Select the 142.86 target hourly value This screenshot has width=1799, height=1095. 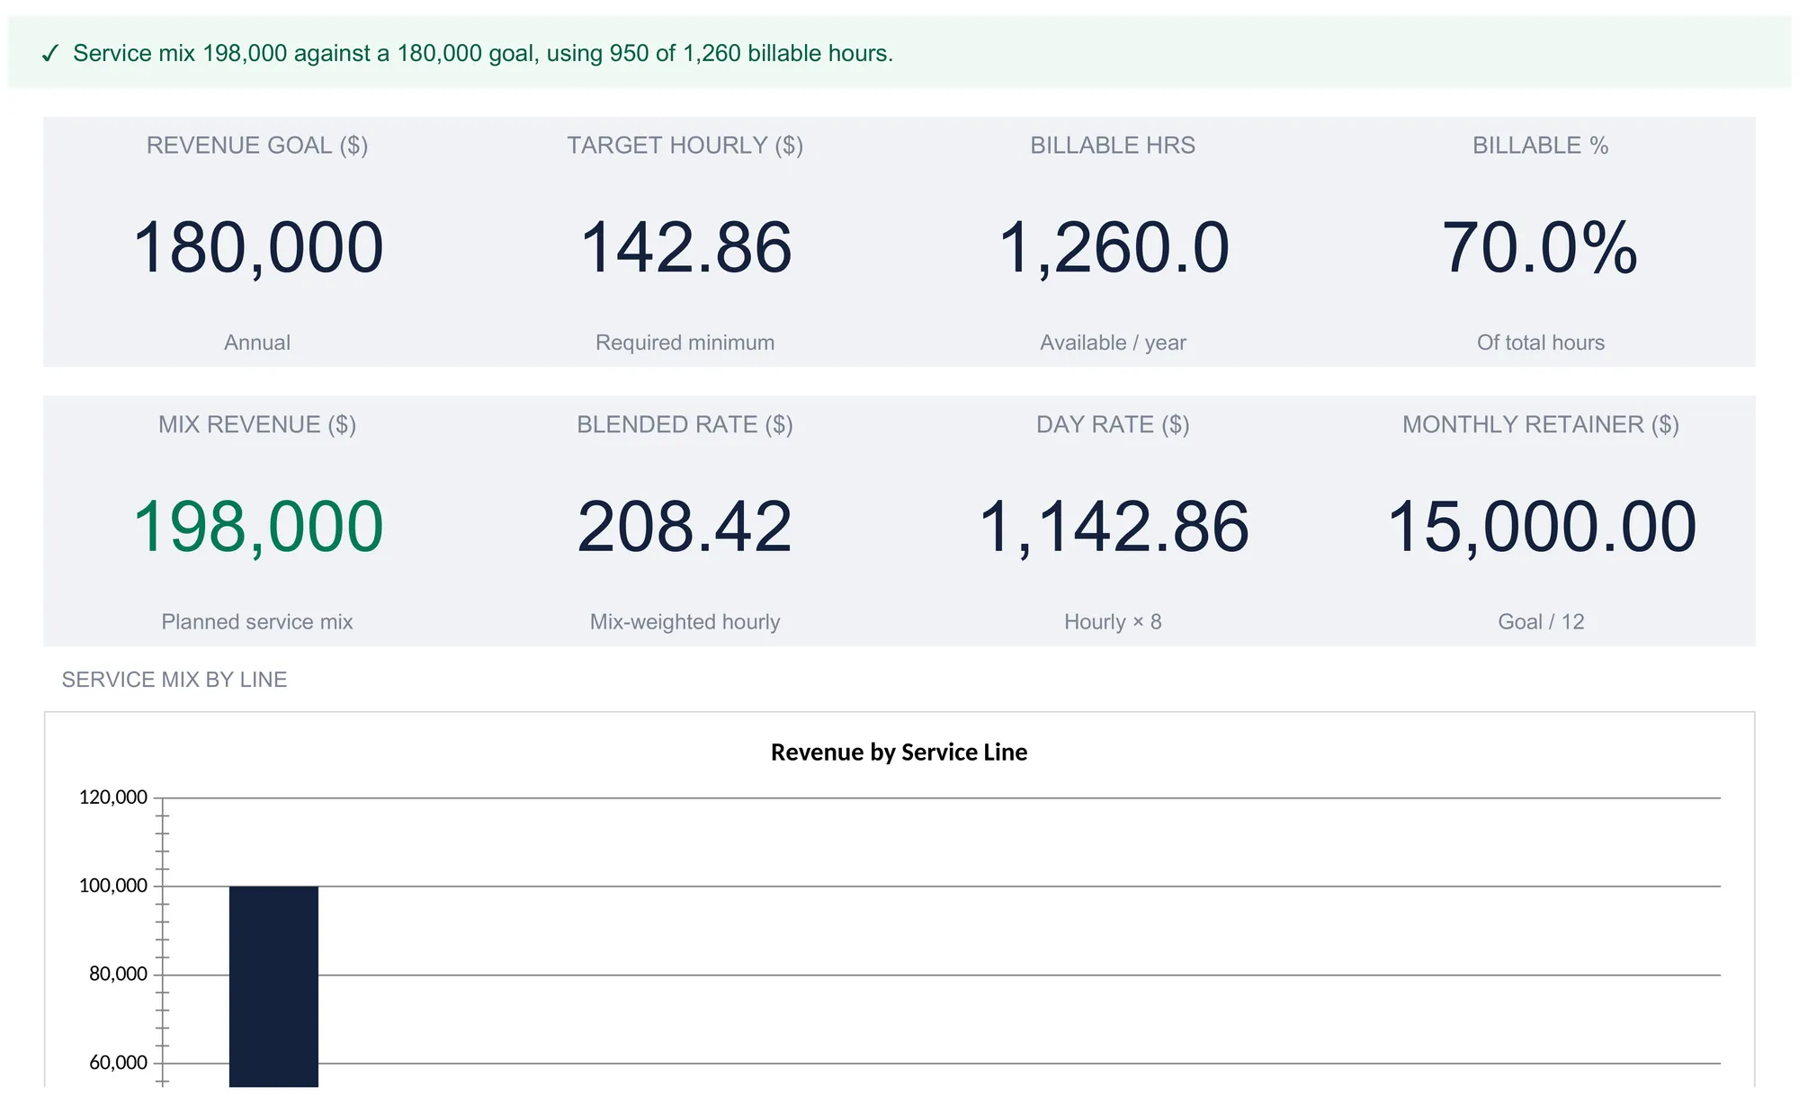click(685, 248)
